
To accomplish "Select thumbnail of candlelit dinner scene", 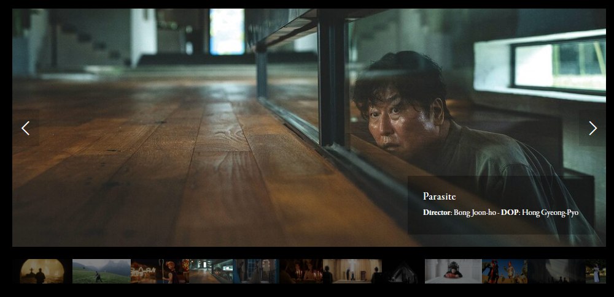I will click(301, 271).
